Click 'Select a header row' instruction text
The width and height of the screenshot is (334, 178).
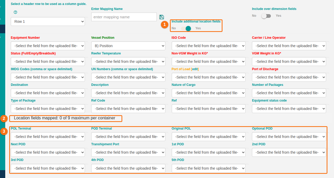click(49, 4)
